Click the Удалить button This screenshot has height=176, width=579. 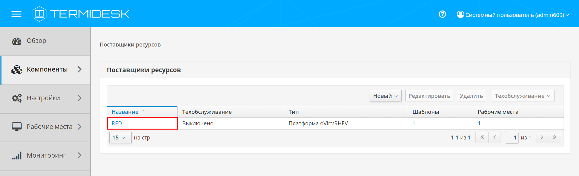471,96
